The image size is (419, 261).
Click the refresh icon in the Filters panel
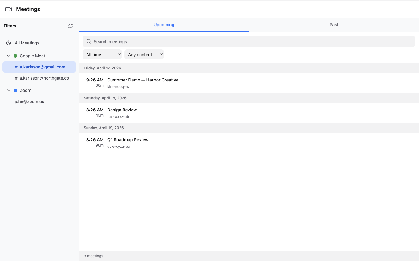[70, 26]
